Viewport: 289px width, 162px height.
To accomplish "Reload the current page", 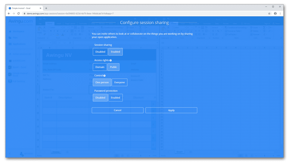I will [18, 13].
